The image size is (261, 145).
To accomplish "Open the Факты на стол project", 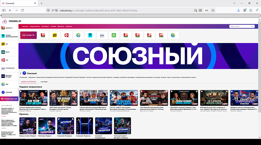I will point(28,126).
